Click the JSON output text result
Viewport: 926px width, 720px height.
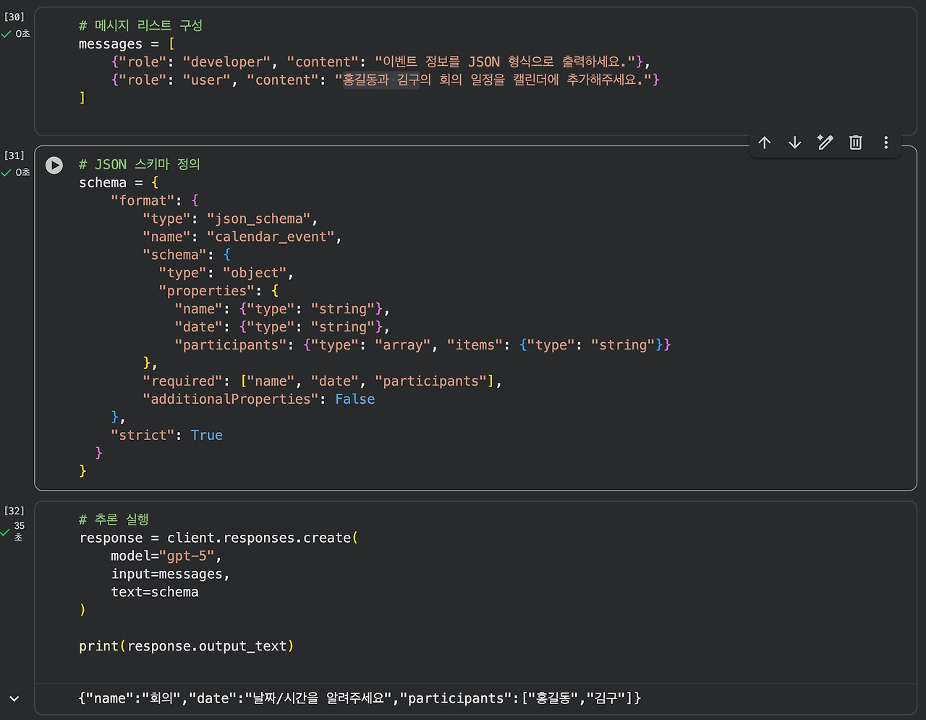coord(360,698)
